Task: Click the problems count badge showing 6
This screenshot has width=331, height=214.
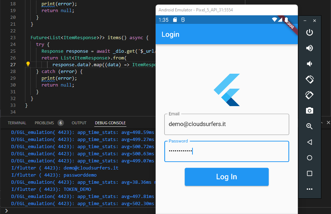Action: click(61, 123)
